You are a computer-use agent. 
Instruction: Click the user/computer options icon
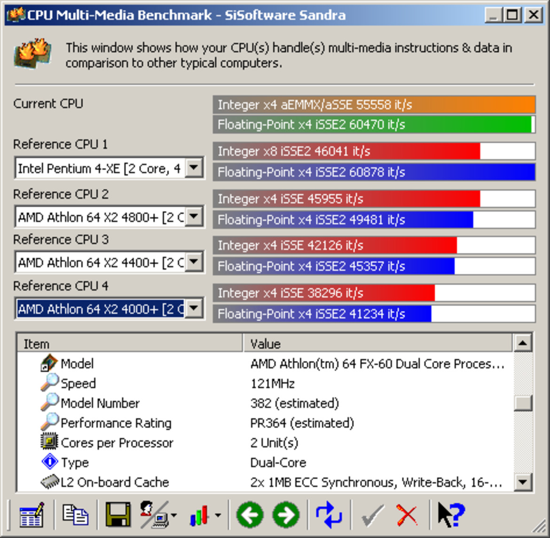point(154,515)
